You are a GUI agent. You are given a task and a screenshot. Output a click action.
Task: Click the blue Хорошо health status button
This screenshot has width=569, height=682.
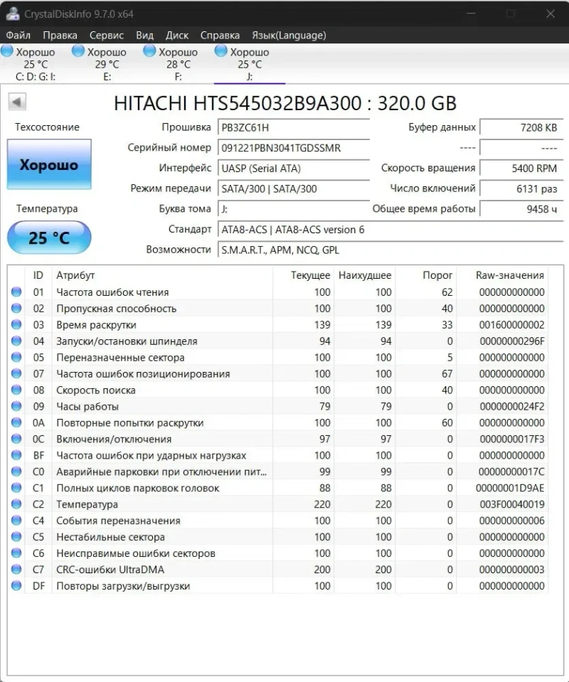pyautogui.click(x=49, y=164)
